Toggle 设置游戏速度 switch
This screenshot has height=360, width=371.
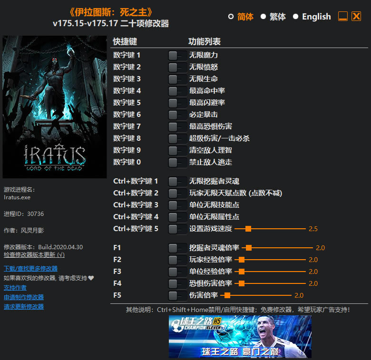click(x=177, y=229)
